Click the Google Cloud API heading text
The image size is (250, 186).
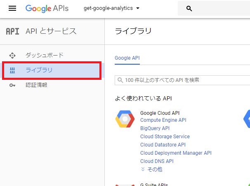point(160,113)
